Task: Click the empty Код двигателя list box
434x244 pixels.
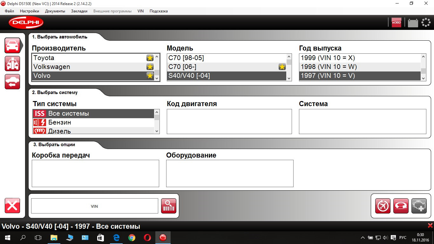Action: (x=229, y=122)
